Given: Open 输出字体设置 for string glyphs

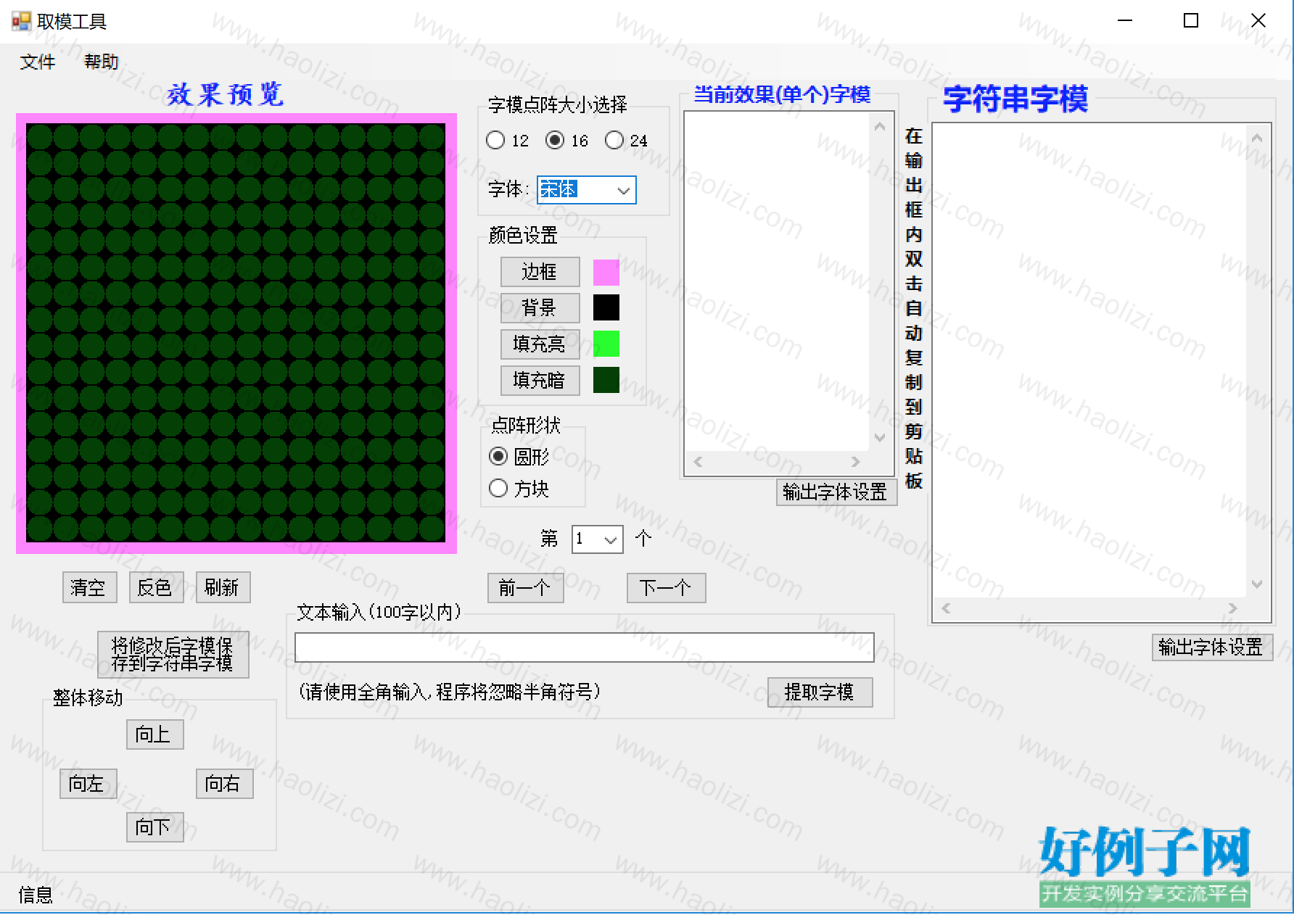Looking at the screenshot, I should click(x=1212, y=647).
